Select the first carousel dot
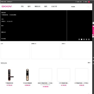 [79, 39]
